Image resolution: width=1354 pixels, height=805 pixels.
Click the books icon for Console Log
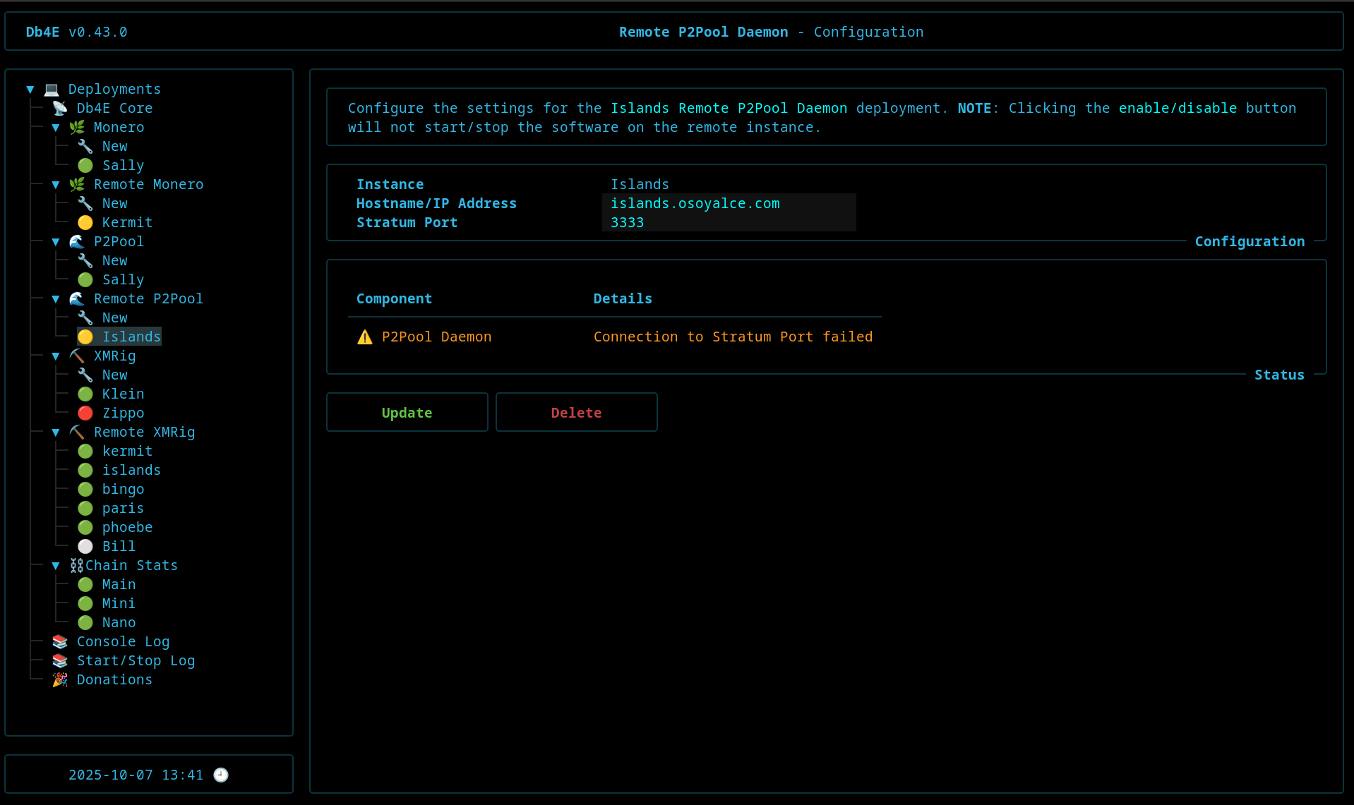tap(60, 641)
